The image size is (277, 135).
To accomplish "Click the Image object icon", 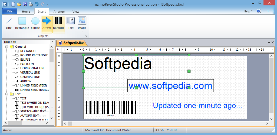I will 82,21.
